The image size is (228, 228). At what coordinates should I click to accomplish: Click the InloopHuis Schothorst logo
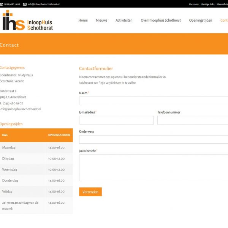pyautogui.click(x=27, y=21)
